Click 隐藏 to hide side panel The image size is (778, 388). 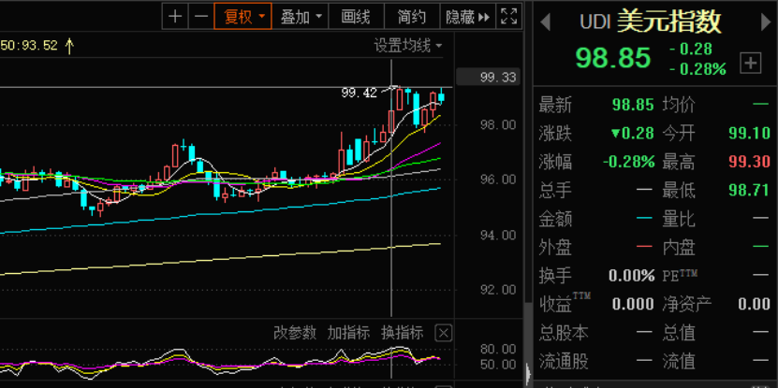pos(468,17)
